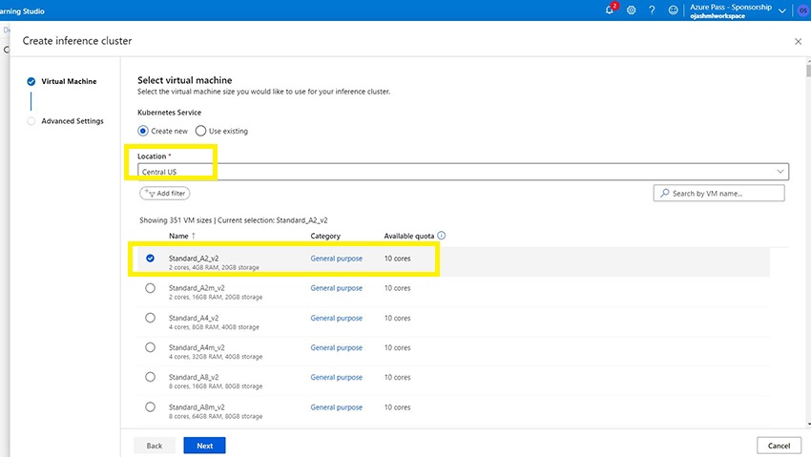
Task: Open the user account avatar
Action: 803,10
